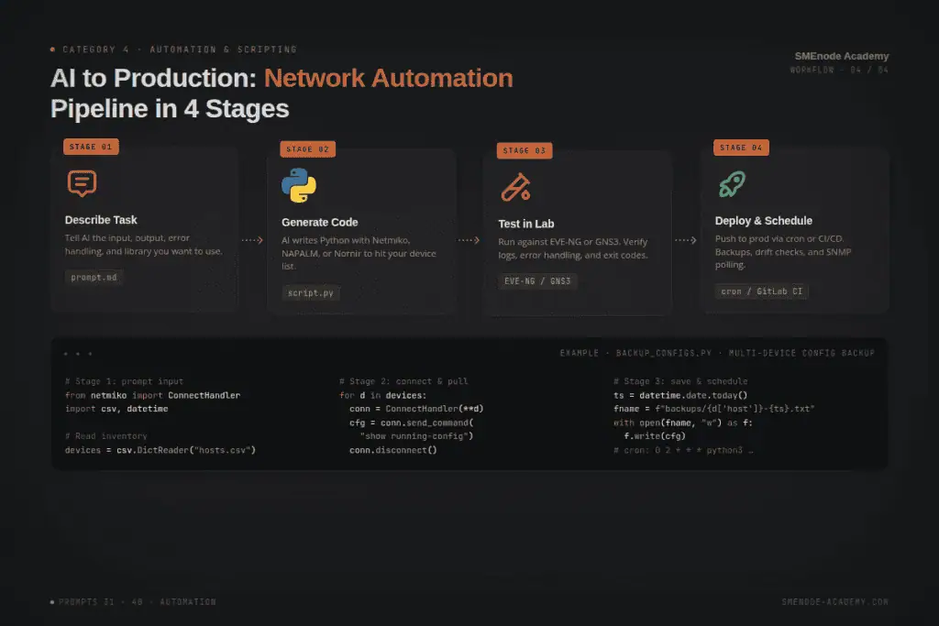Click the prompt.md file tag
Image resolution: width=939 pixels, height=626 pixels.
click(94, 277)
